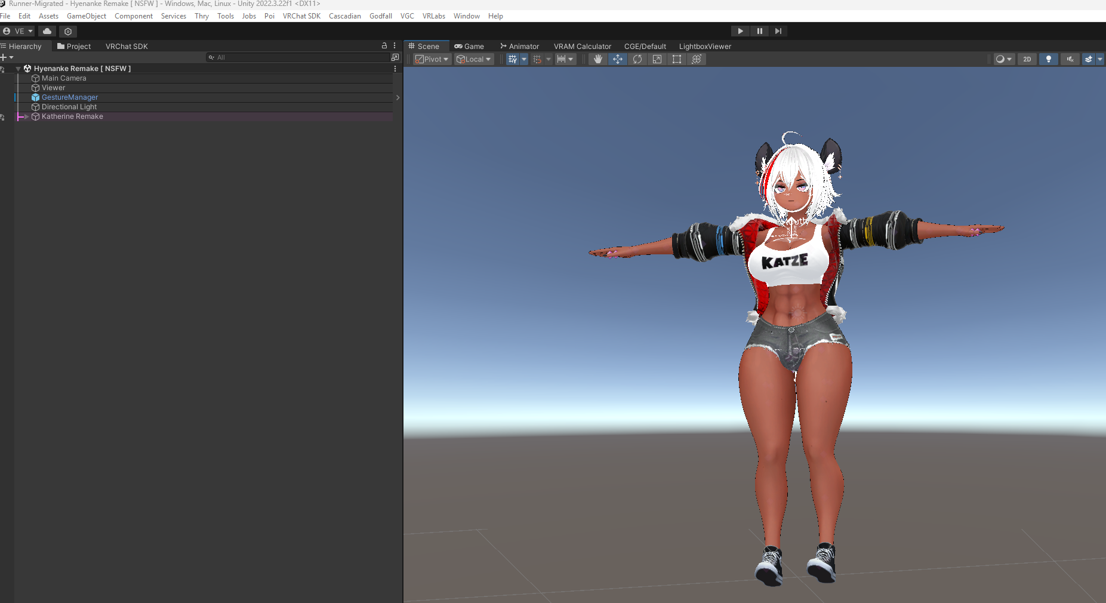
Task: Open the draw mode shading dropdown
Action: [x=1004, y=59]
